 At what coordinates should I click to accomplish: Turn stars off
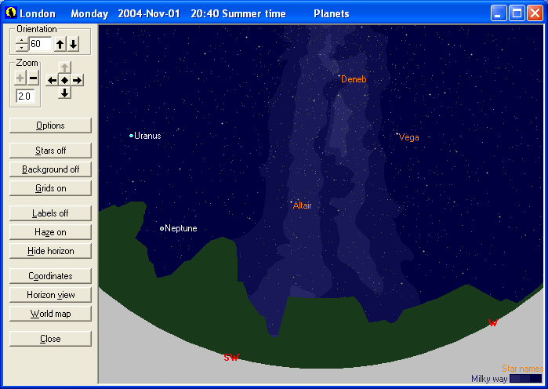(50, 151)
